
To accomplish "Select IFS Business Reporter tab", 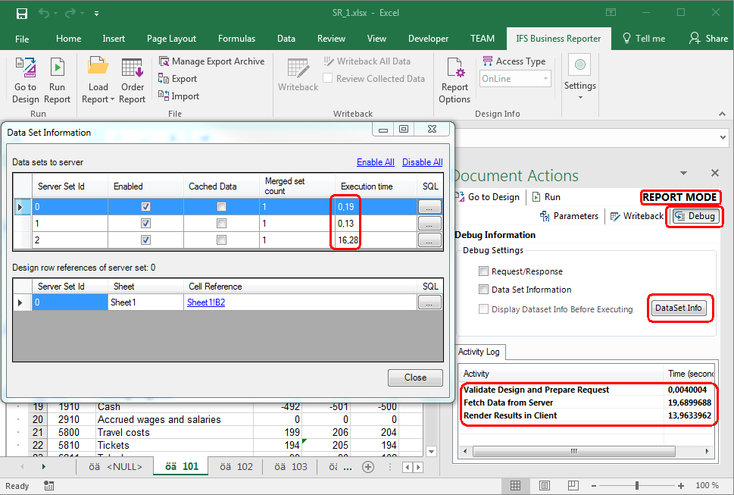I will click(x=558, y=39).
